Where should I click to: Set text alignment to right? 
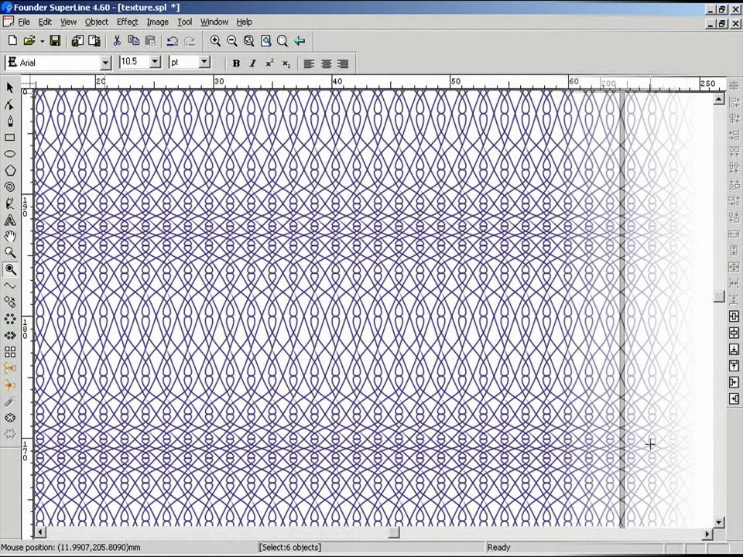pyautogui.click(x=343, y=63)
